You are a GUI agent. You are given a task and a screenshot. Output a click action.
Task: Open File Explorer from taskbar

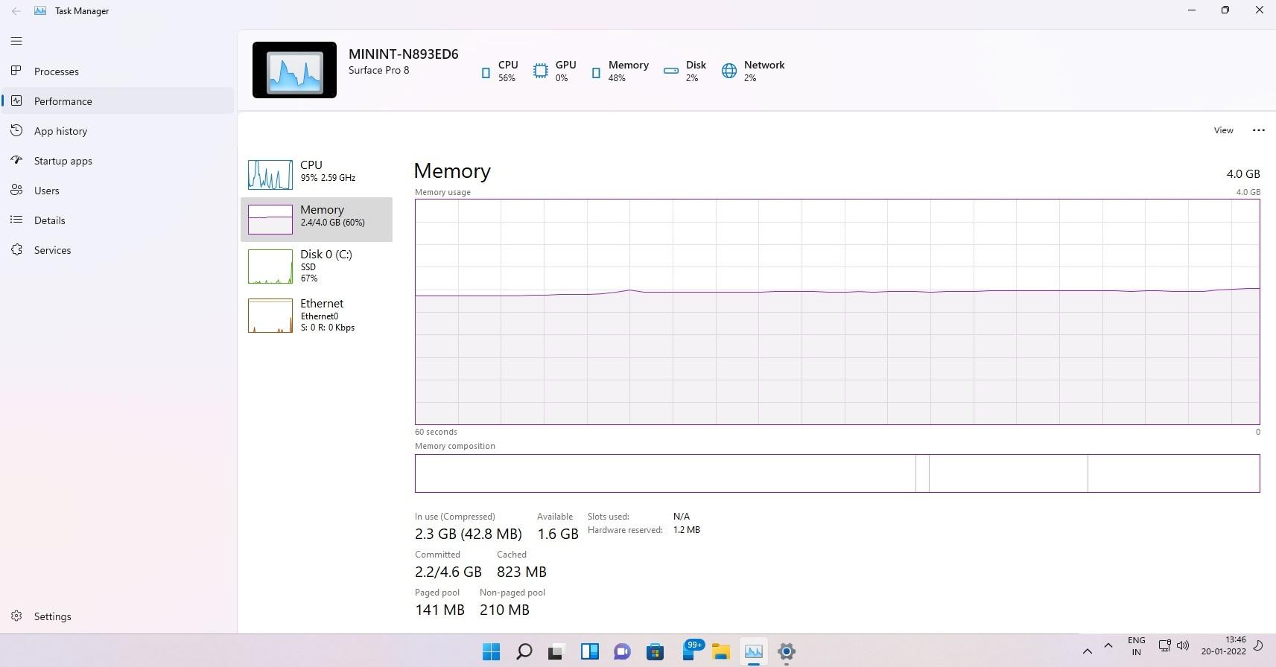(720, 651)
